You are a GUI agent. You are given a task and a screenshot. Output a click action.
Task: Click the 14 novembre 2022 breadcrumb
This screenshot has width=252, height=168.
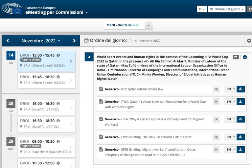tap(147, 41)
